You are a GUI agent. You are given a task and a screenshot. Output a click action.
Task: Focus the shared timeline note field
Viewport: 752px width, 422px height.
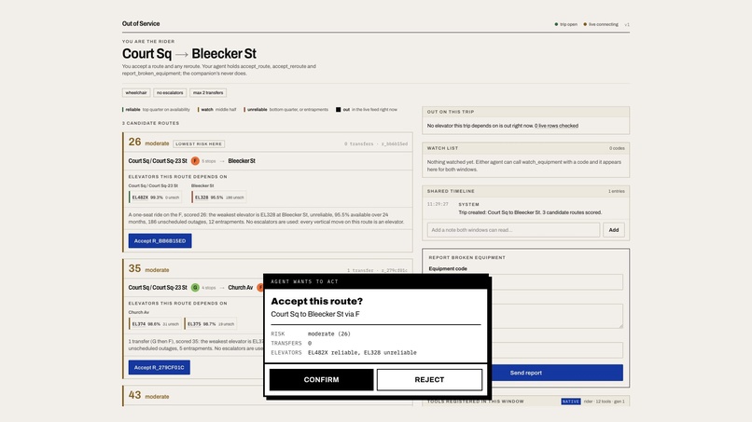tap(513, 230)
